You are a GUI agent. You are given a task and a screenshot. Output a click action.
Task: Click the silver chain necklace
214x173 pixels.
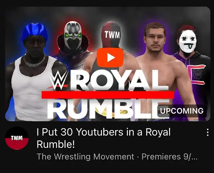34,61
